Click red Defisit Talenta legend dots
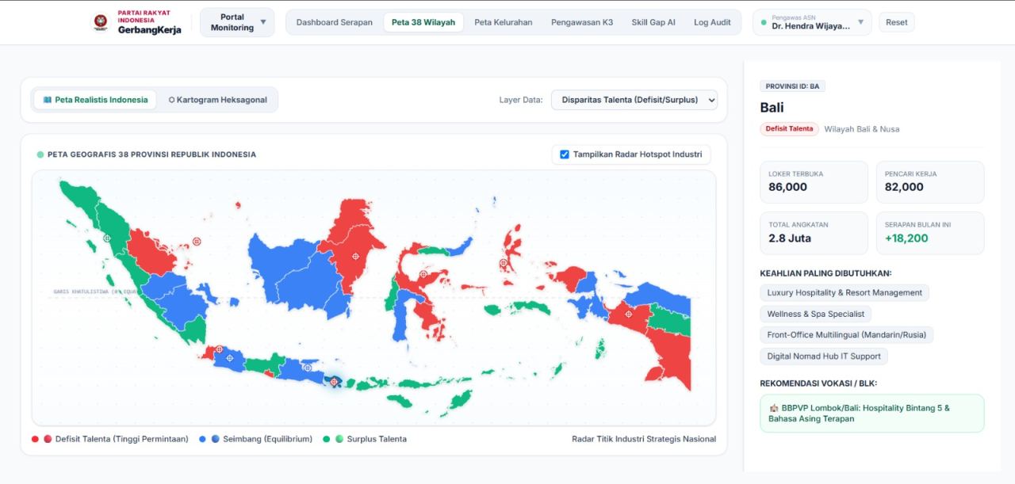 pos(41,439)
